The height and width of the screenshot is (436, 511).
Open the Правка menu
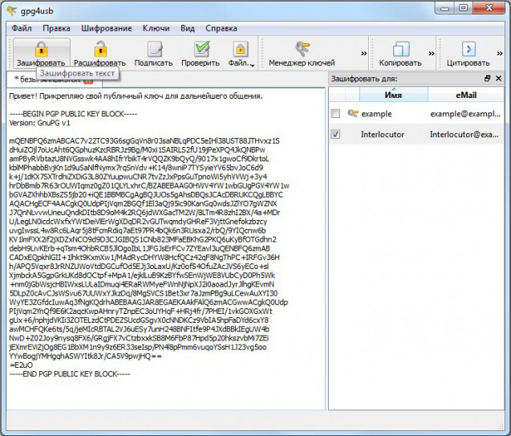pos(56,28)
